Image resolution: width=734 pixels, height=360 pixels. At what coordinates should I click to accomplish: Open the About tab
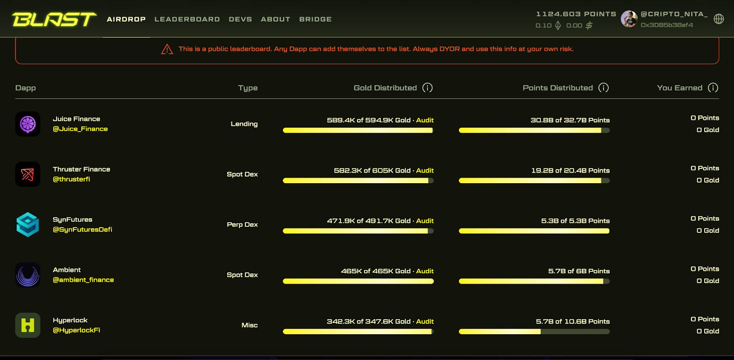coord(275,19)
